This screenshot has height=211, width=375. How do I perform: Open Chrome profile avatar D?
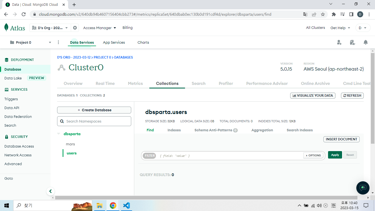click(360, 14)
